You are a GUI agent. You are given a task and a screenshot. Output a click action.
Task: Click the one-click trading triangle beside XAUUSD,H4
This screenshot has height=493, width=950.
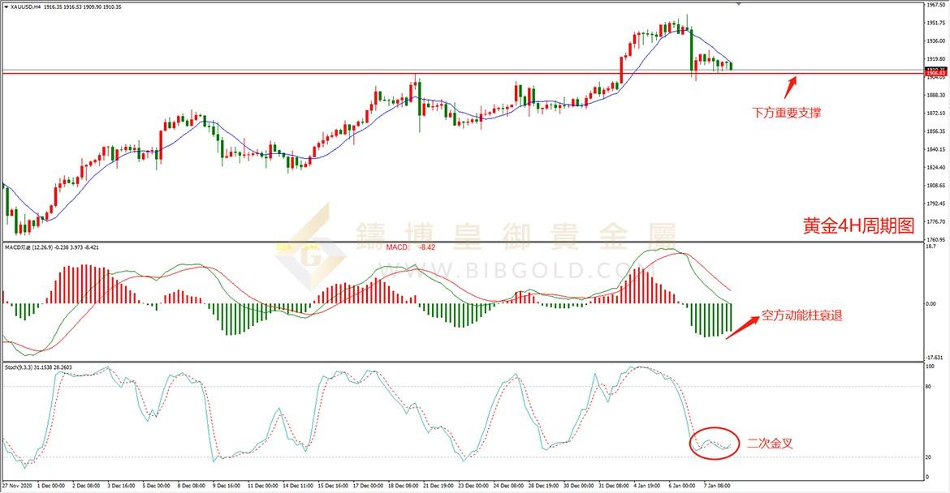click(6, 6)
